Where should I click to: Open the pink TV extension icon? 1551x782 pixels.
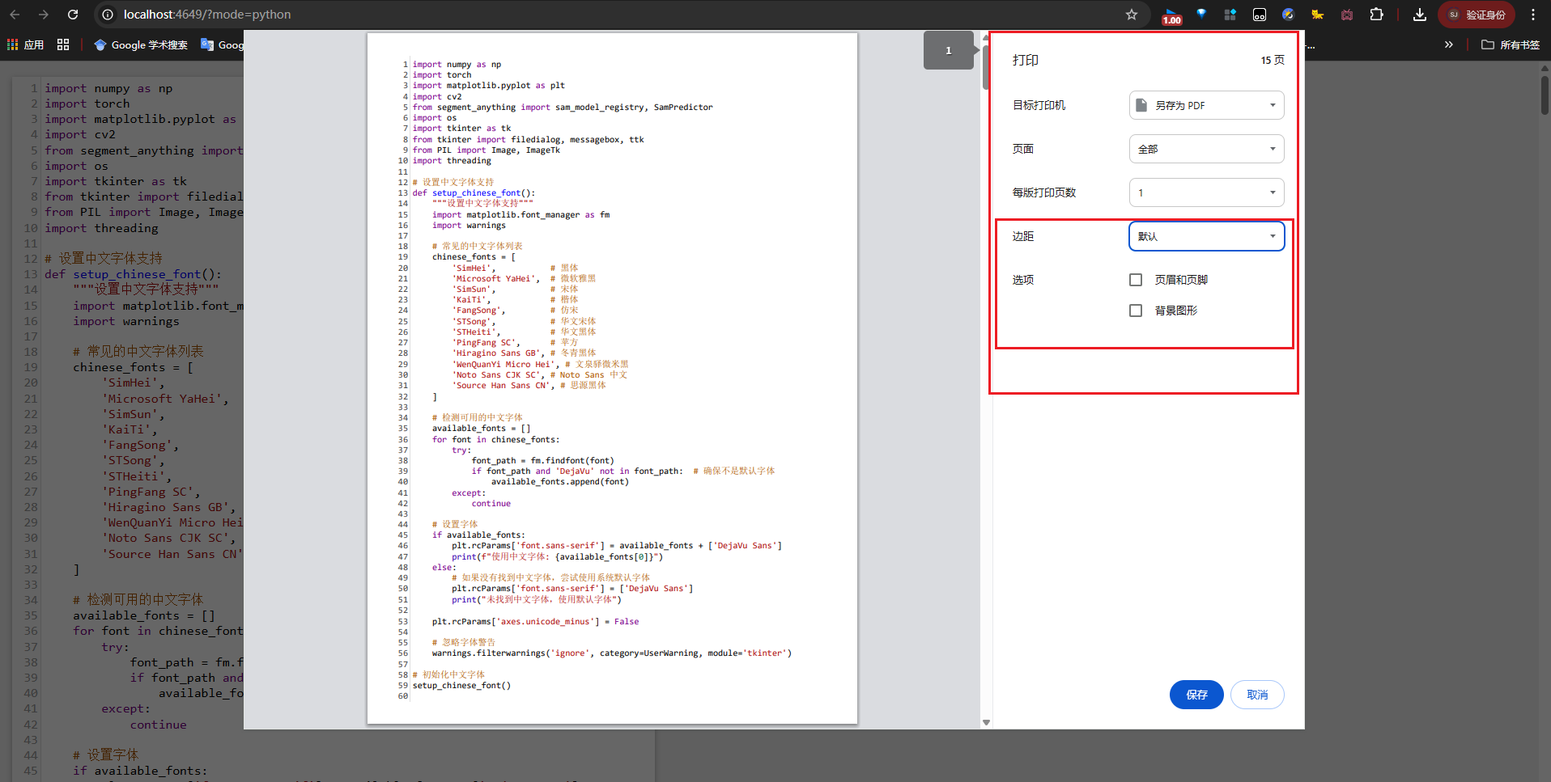tap(1347, 15)
